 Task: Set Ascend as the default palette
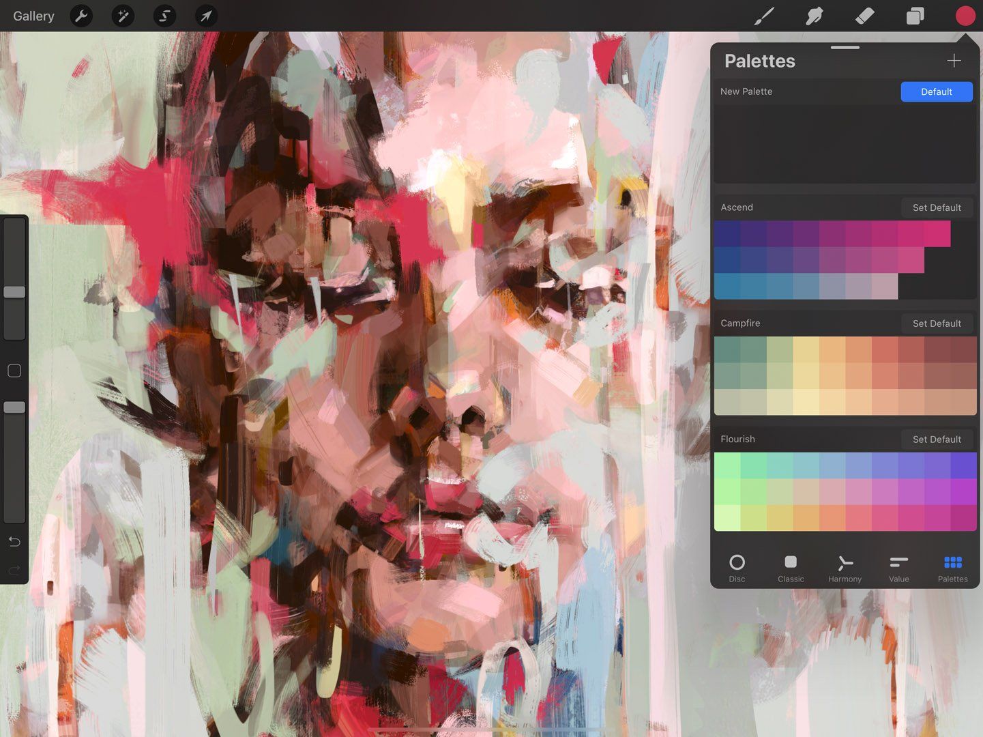[937, 207]
